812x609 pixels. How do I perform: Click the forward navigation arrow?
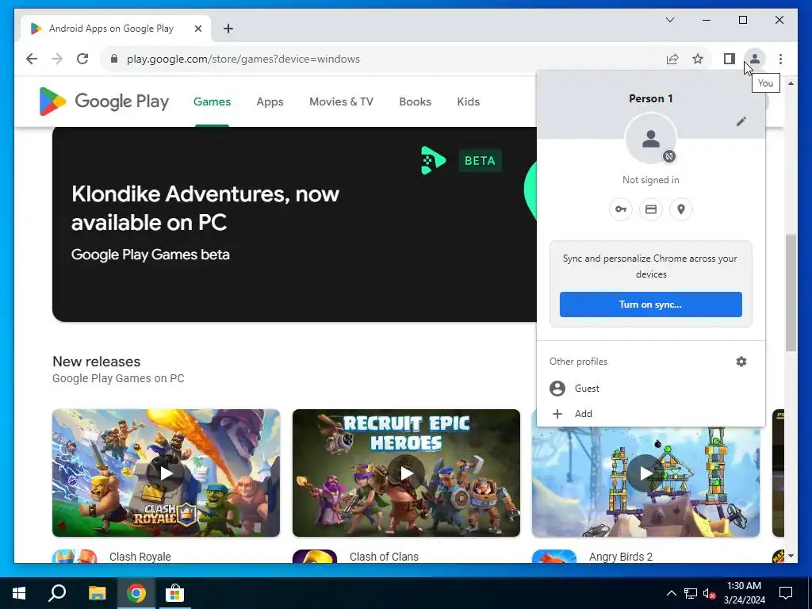click(57, 59)
